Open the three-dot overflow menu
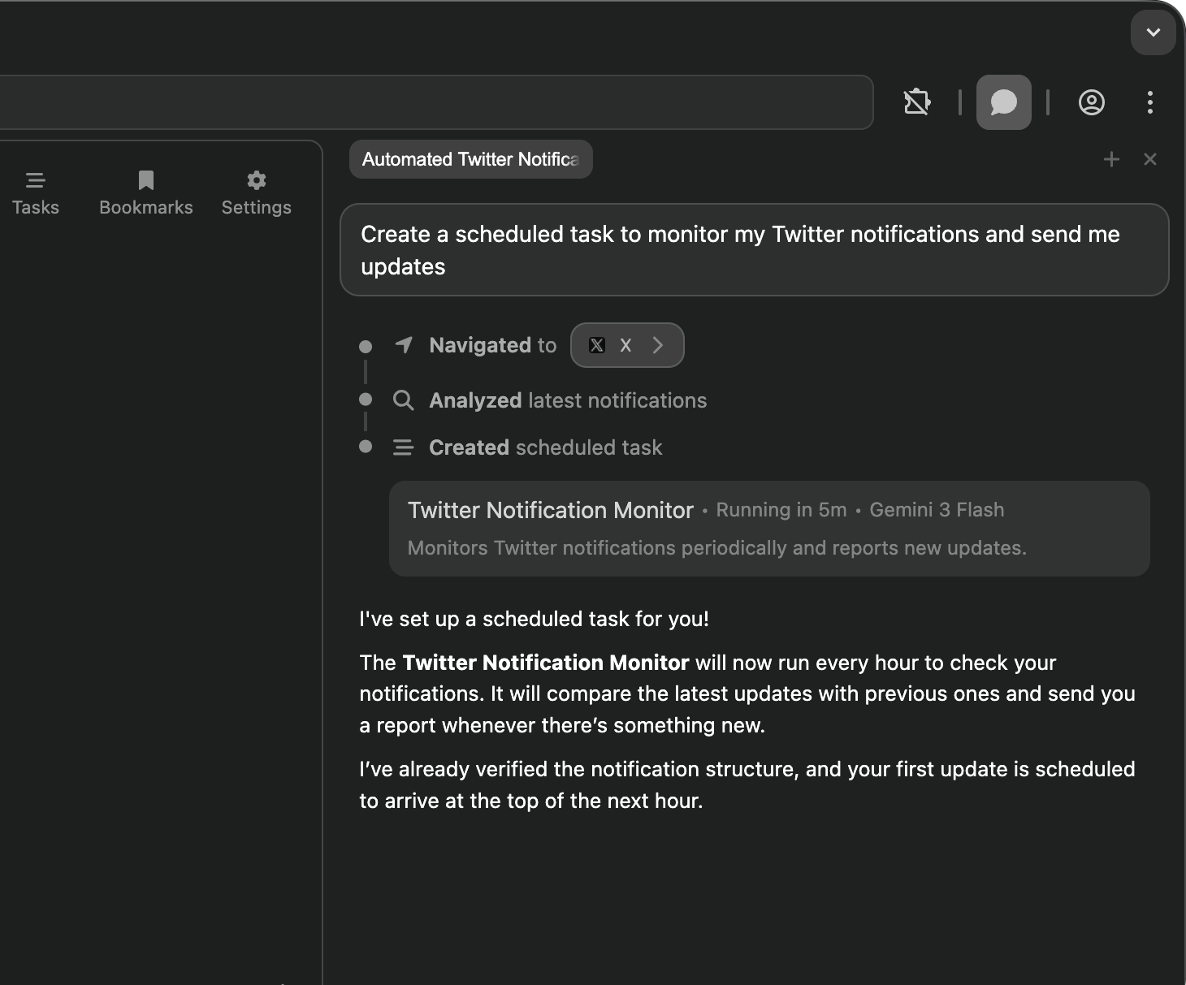The width and height of the screenshot is (1186, 985). pyautogui.click(x=1149, y=102)
